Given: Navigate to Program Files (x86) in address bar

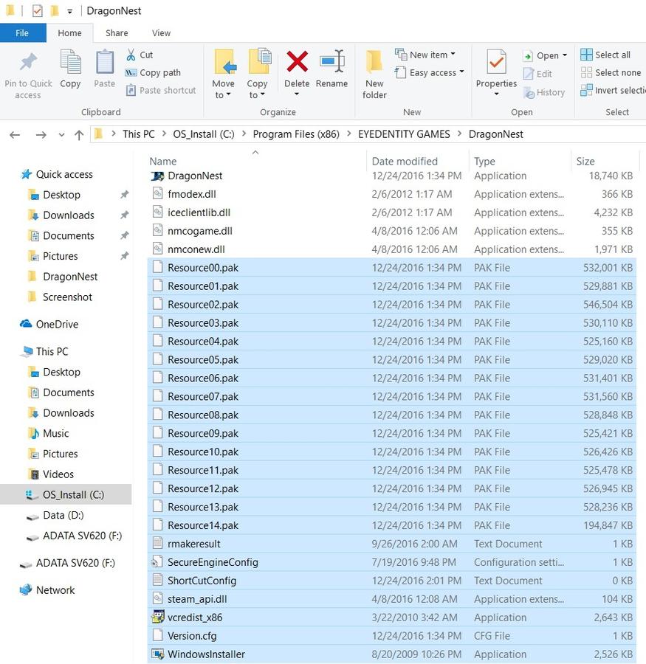Looking at the screenshot, I should click(296, 134).
